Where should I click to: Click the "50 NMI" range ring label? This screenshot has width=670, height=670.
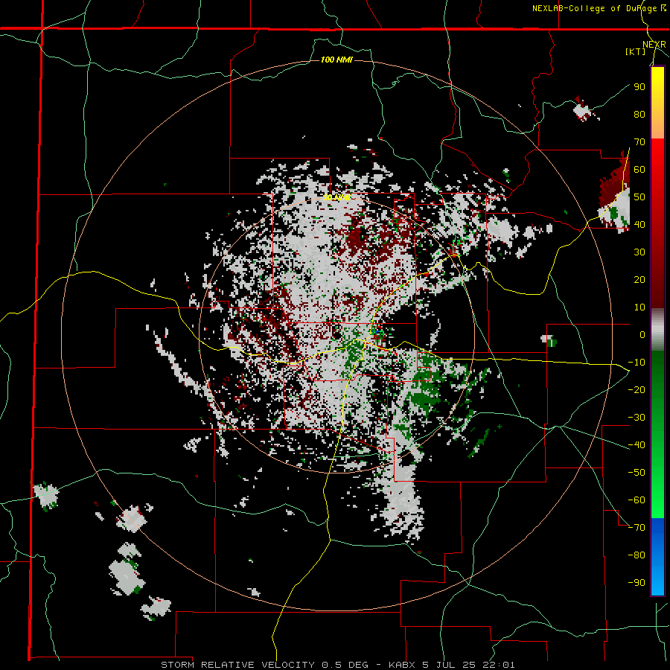click(x=336, y=197)
